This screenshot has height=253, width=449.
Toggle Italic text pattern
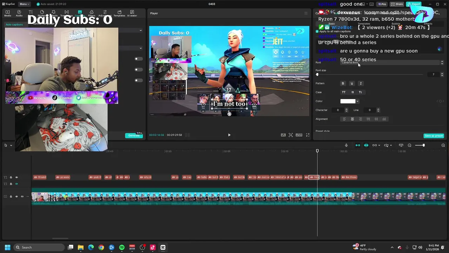click(361, 83)
